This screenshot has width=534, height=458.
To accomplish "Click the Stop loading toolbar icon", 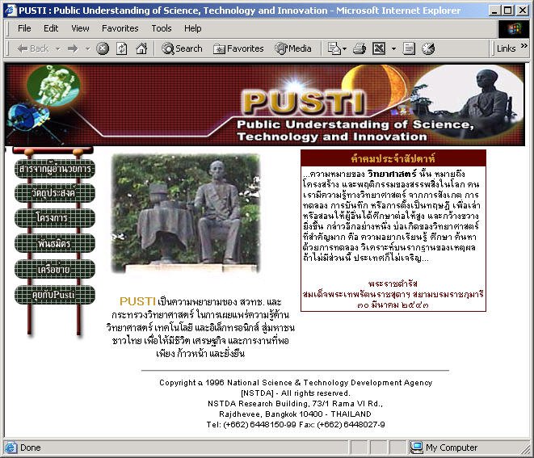I will click(x=103, y=48).
